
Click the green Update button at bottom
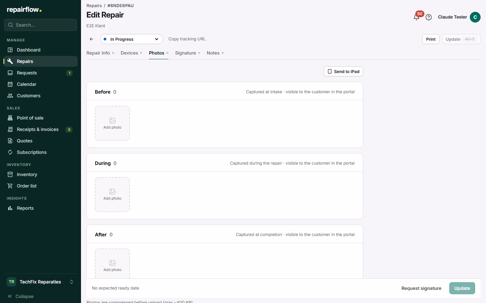pyautogui.click(x=462, y=288)
